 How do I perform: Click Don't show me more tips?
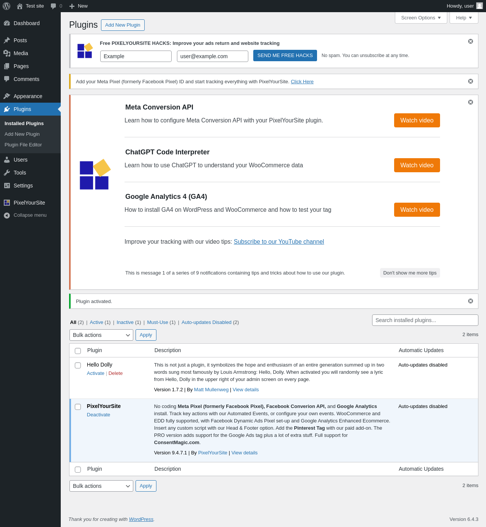tap(410, 273)
